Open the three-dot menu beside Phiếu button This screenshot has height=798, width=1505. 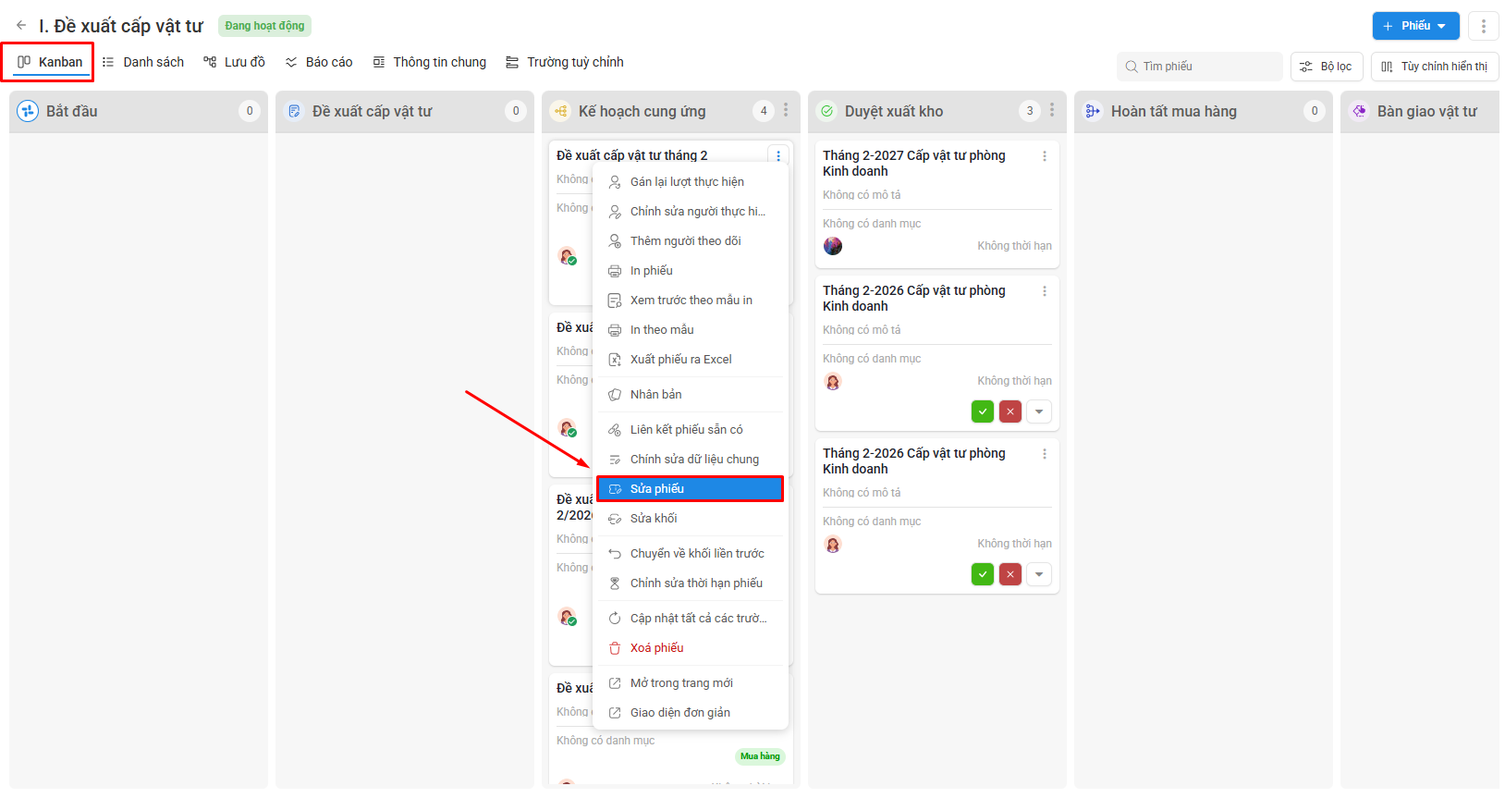coord(1484,26)
